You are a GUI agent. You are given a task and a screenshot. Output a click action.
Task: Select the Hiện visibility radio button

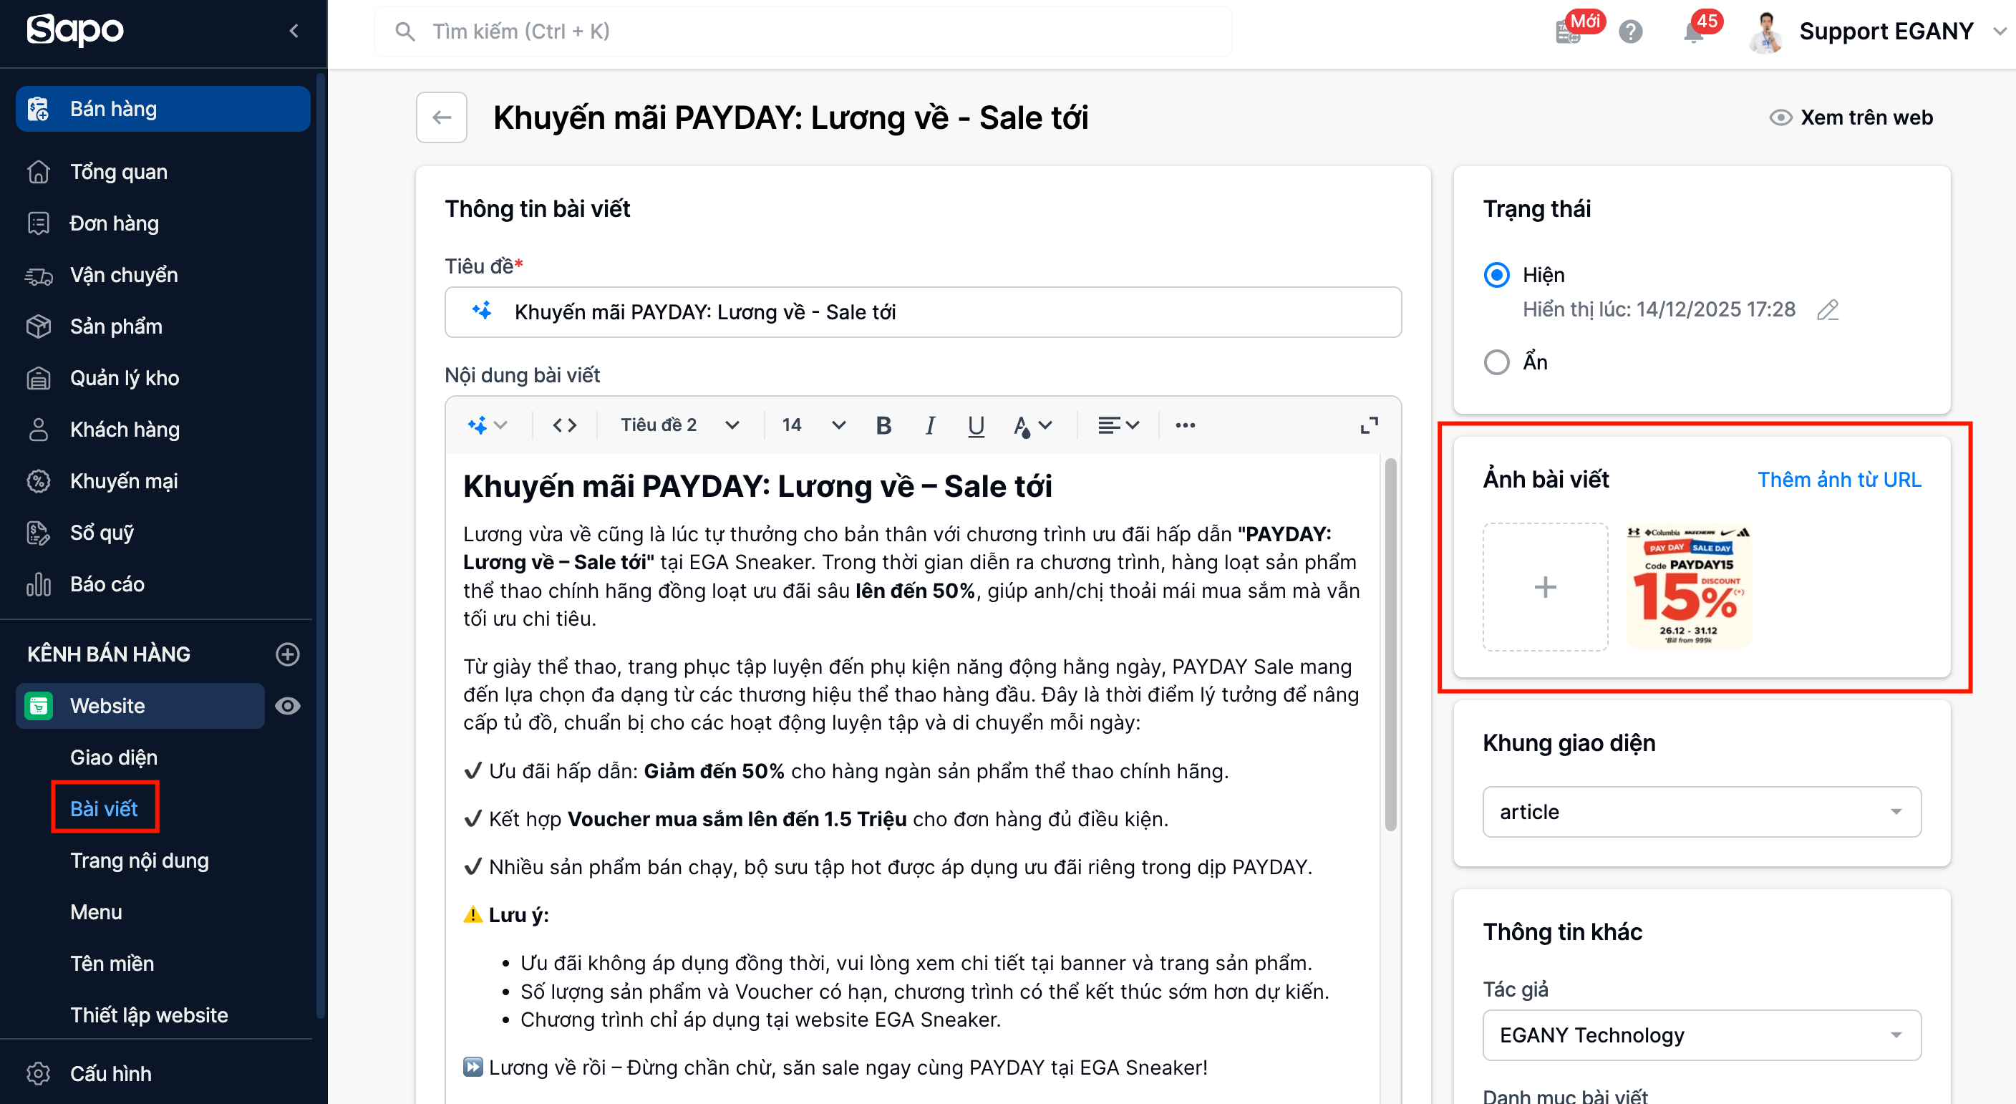1496,276
